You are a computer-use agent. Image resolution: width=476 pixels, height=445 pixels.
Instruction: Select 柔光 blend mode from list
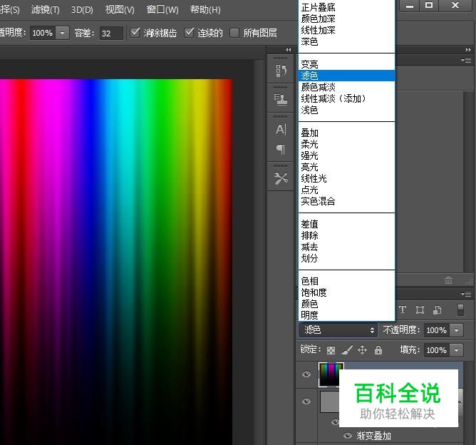tap(309, 145)
